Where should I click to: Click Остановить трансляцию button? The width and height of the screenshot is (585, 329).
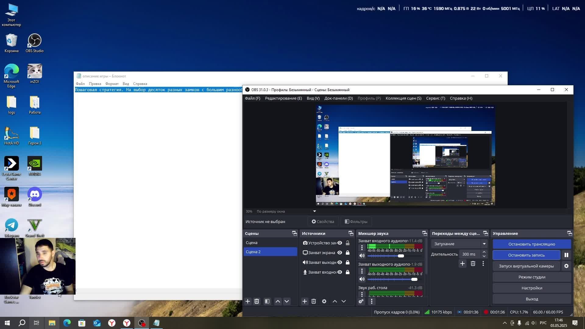coord(531,244)
